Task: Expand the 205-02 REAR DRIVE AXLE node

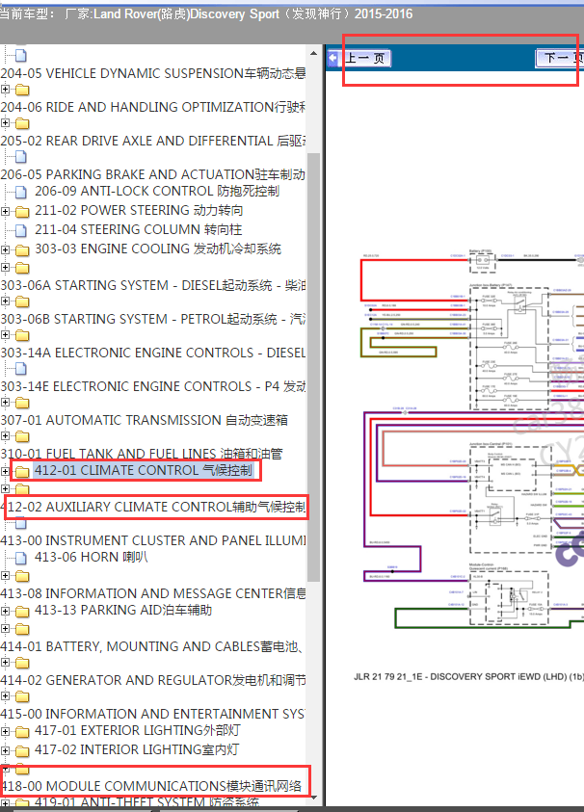Action: pos(5,122)
